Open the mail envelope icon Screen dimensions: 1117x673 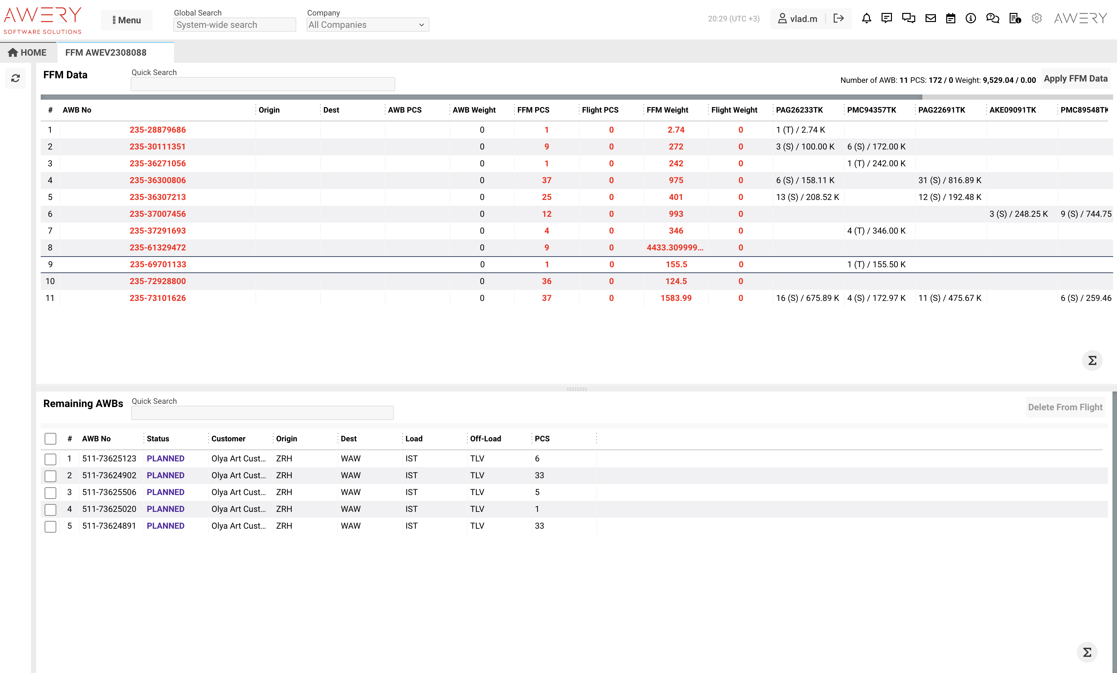click(930, 18)
